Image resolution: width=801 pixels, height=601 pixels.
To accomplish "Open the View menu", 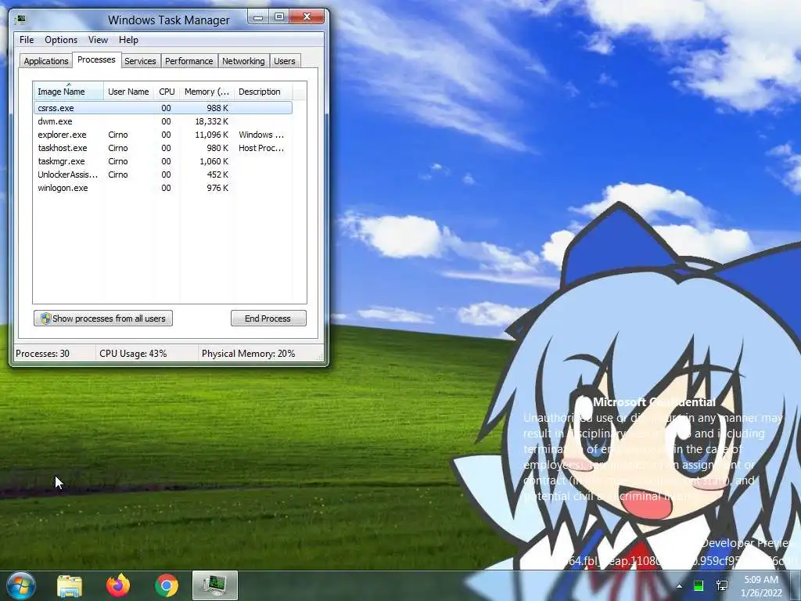I will [98, 40].
